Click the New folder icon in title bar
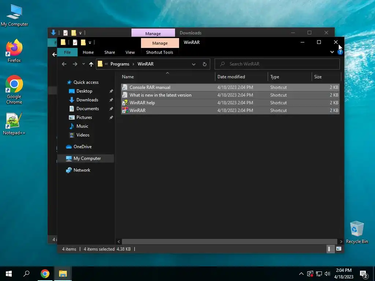 (x=83, y=42)
